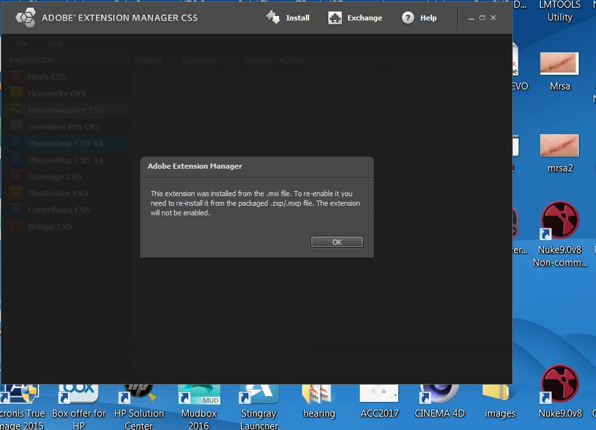Click the Install button in the header

288,18
